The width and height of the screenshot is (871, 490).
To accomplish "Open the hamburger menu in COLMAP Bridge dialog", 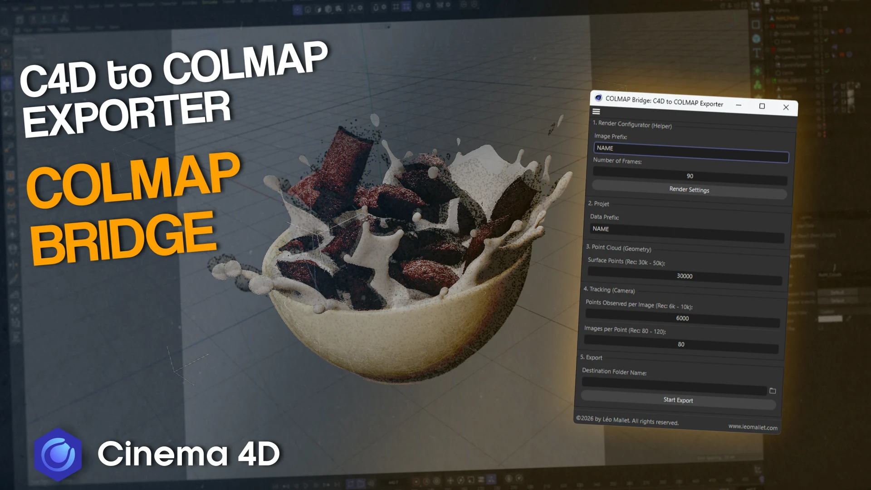I will [596, 112].
